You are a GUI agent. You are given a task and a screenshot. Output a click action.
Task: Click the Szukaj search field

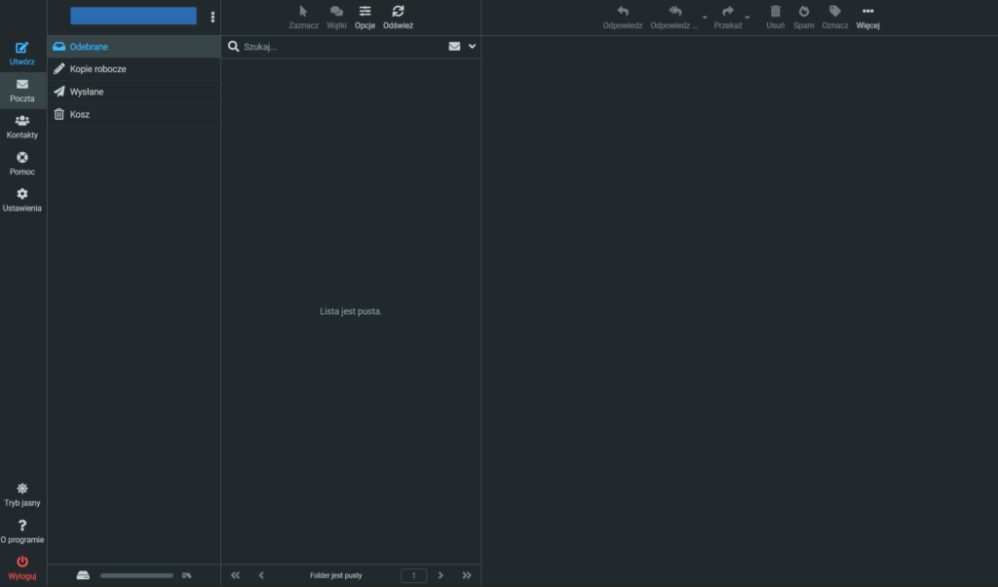pos(341,46)
